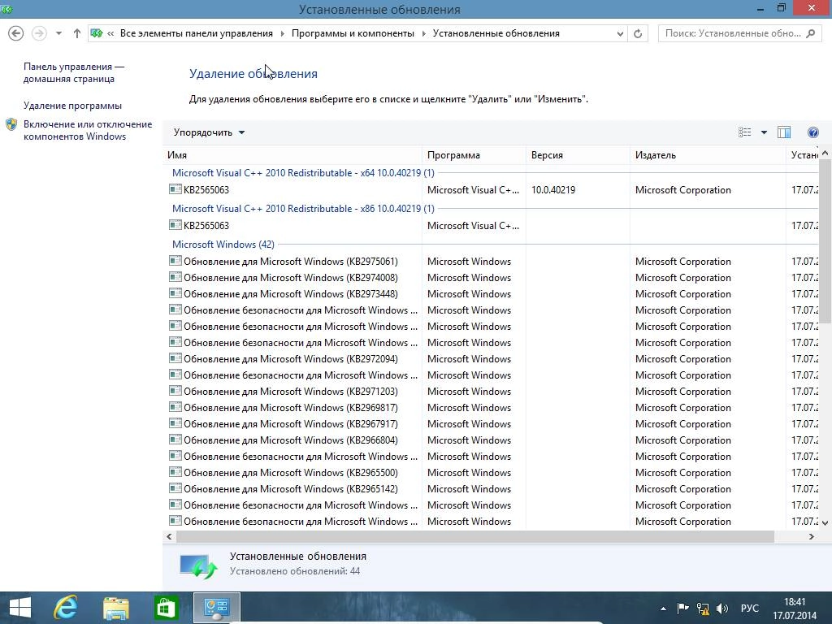The image size is (832, 624).
Task: Click the horizontal scrollbar left arrow
Action: pos(169,536)
